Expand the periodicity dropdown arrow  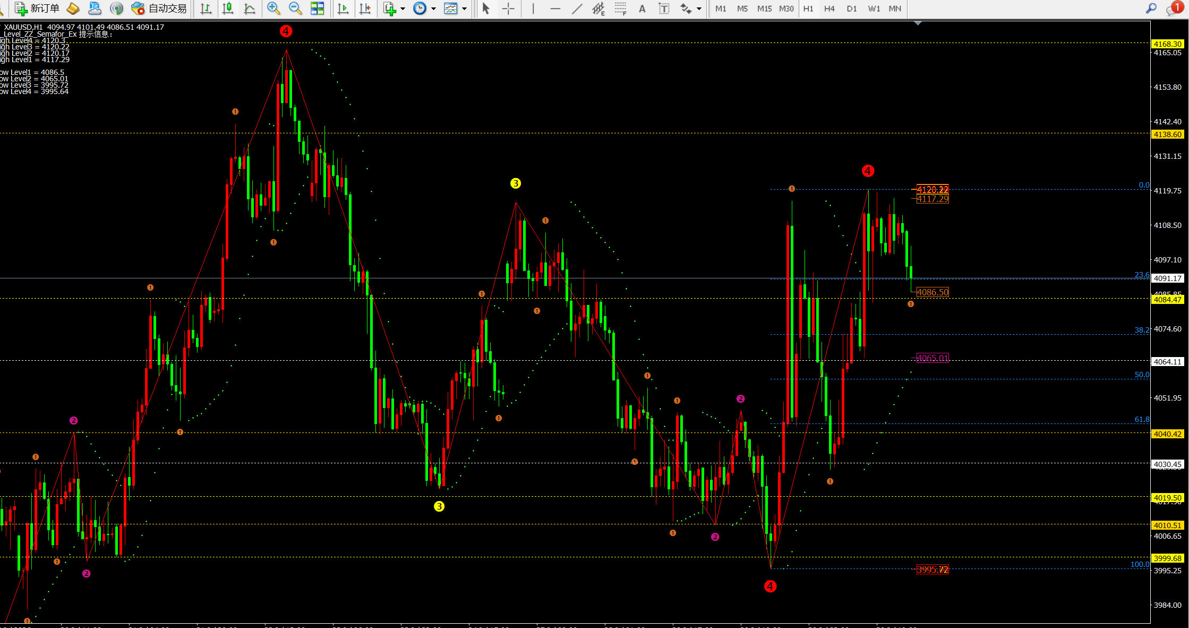(x=433, y=9)
